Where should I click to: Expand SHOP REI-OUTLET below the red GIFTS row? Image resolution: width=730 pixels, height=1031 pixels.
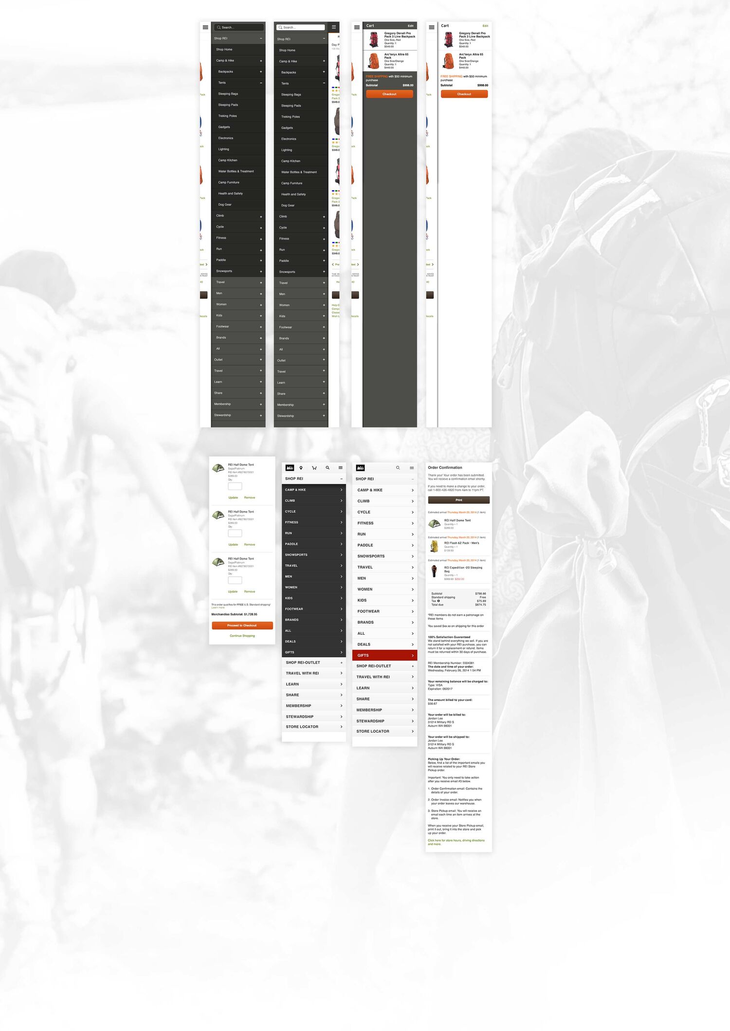(413, 666)
